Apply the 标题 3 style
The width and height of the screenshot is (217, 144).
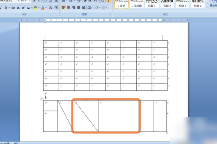tap(182, 4)
